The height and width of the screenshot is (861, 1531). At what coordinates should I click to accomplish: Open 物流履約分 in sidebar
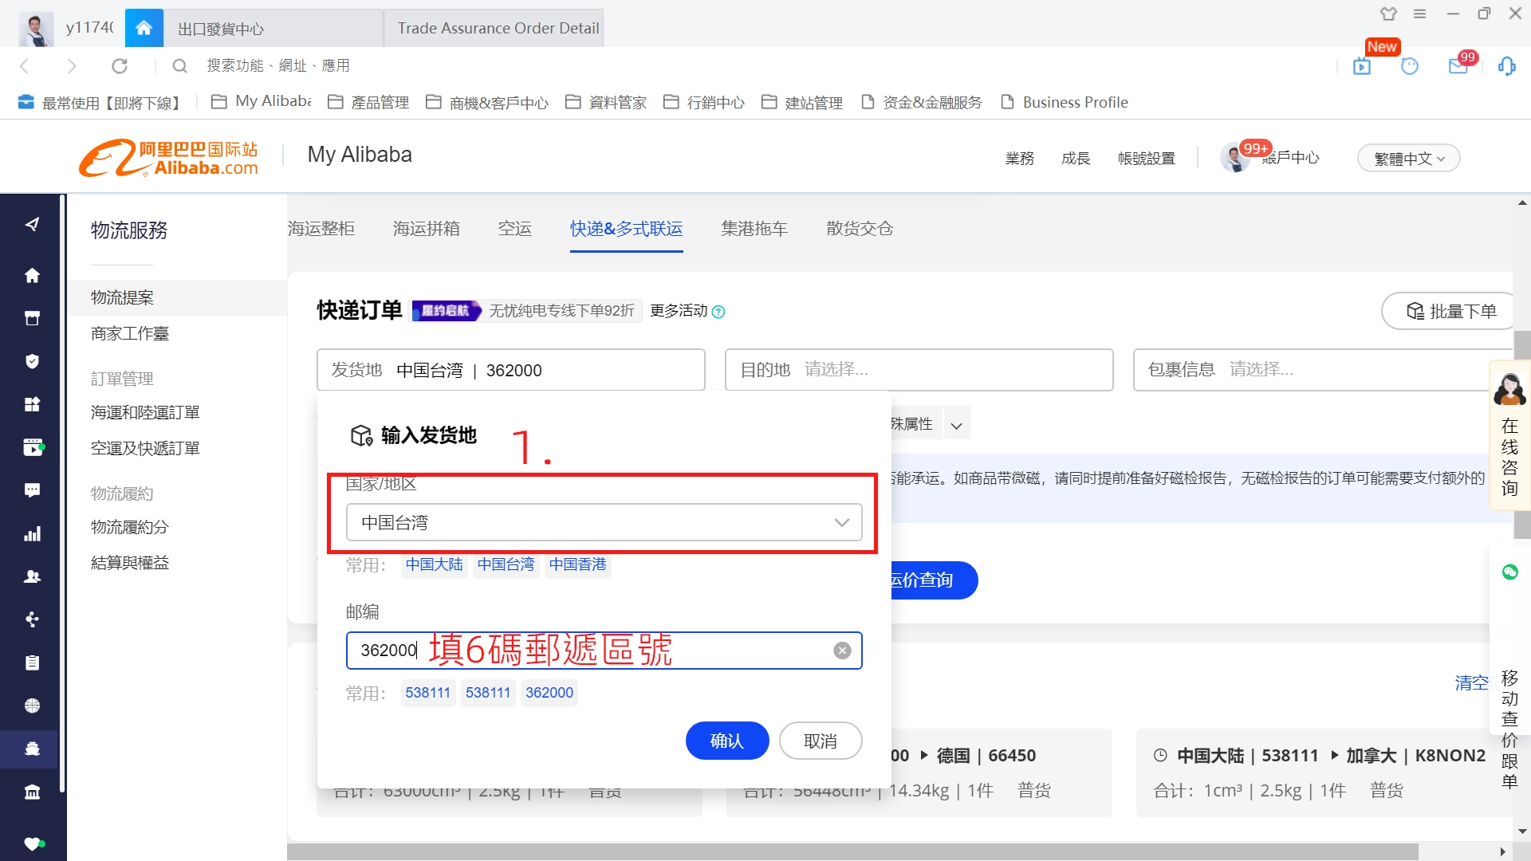tap(130, 527)
